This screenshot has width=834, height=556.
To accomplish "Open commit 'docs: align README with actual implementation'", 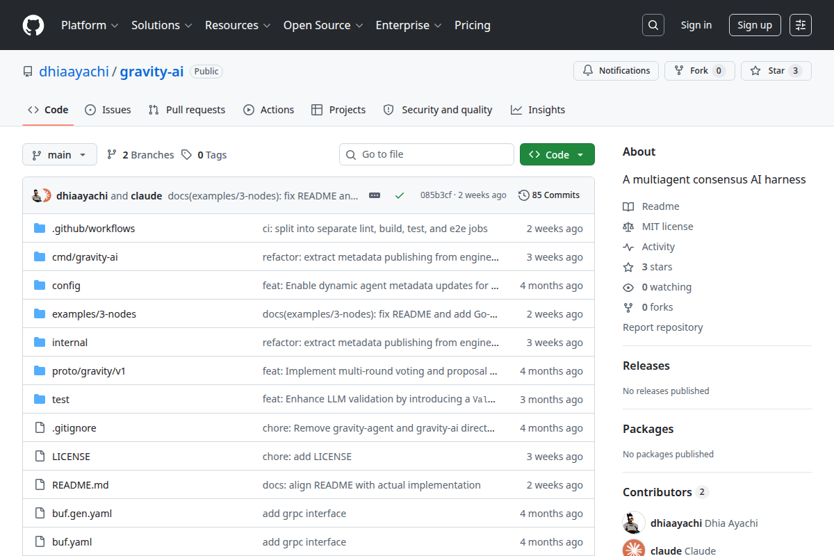I will 372,485.
